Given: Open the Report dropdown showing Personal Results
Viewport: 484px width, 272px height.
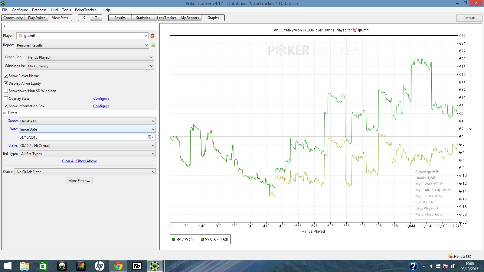Looking at the screenshot, I should 82,45.
